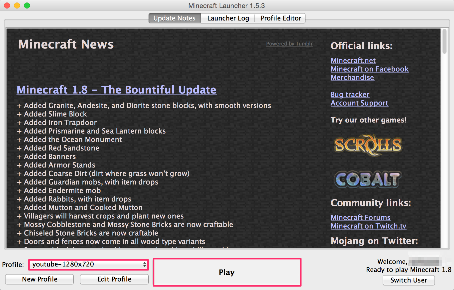Click the 'Added Armor Stands' line

[x=56, y=165]
